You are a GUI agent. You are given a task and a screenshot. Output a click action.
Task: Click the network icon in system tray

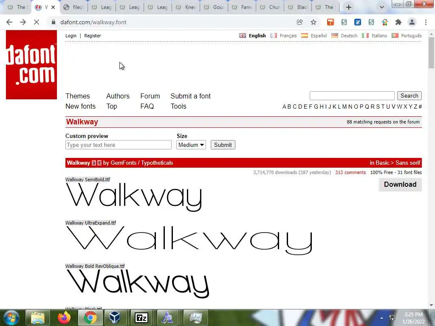click(392, 318)
